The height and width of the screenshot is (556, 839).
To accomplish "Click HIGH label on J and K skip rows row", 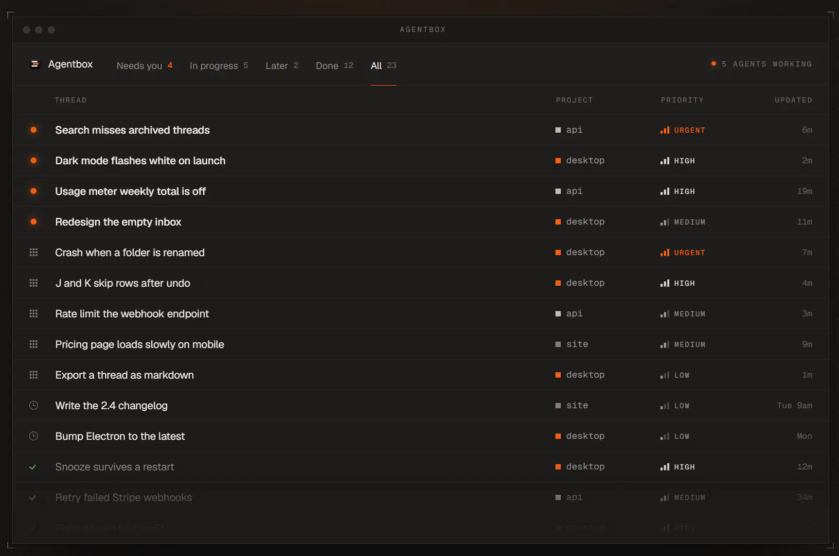I will click(x=684, y=283).
